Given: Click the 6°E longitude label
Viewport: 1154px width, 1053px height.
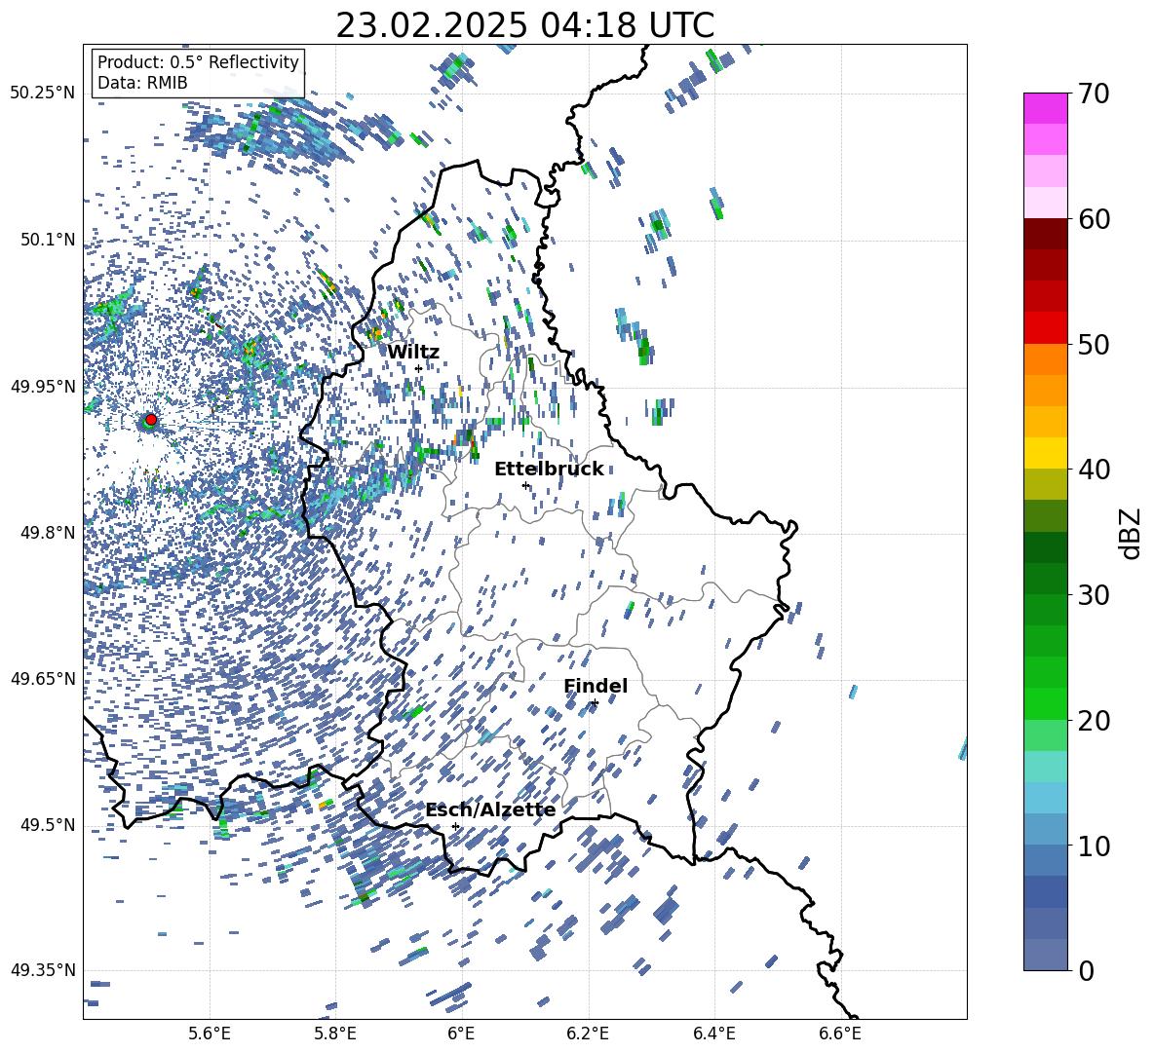Looking at the screenshot, I should pyautogui.click(x=461, y=1034).
